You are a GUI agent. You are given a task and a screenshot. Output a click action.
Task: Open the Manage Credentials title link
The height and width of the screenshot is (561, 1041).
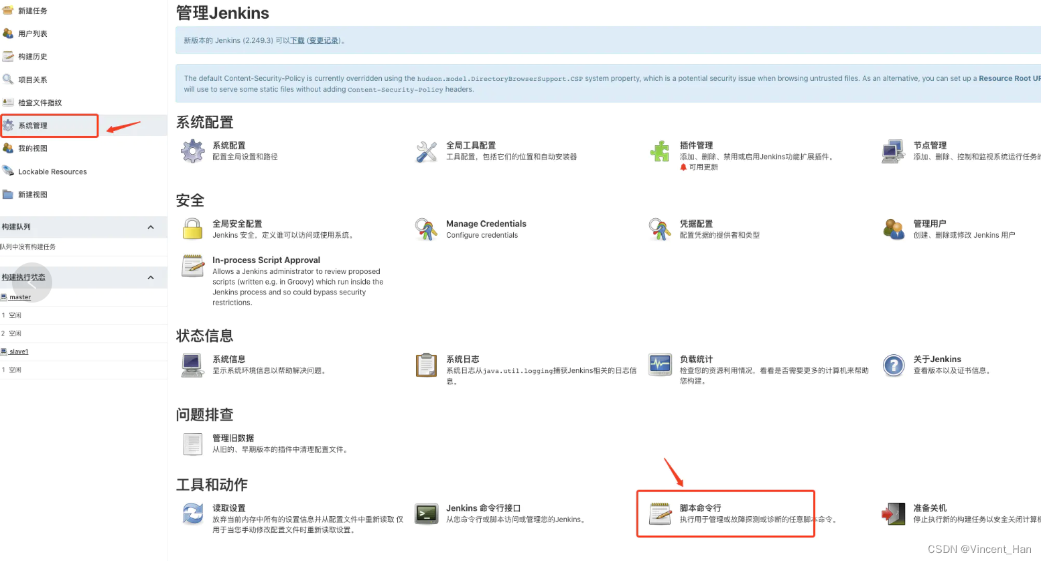486,224
